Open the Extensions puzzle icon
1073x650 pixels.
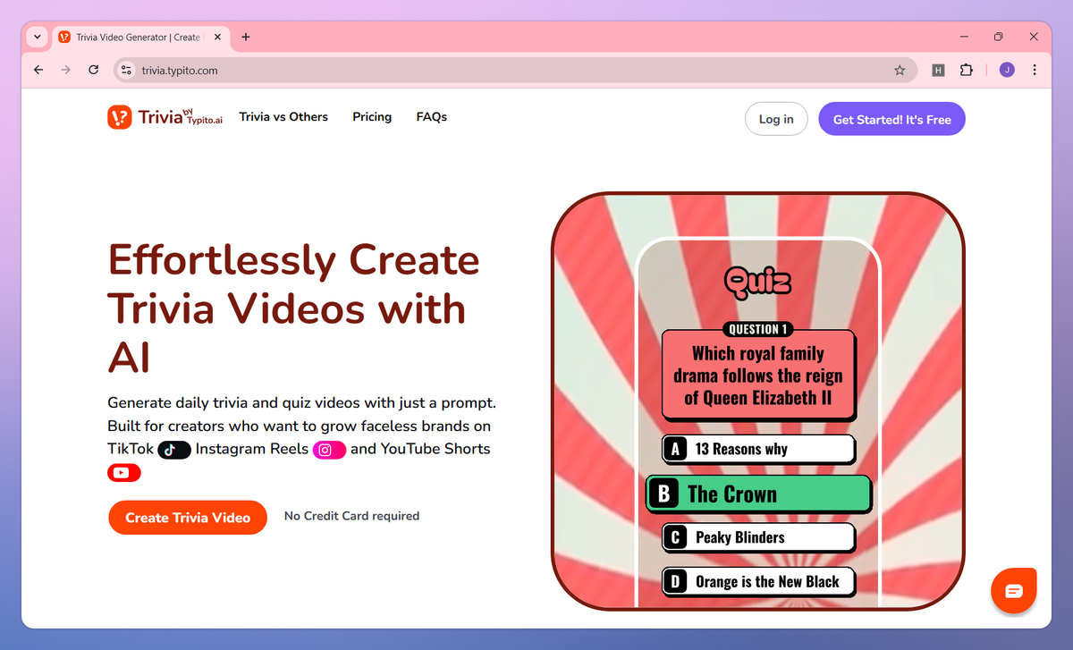point(966,70)
